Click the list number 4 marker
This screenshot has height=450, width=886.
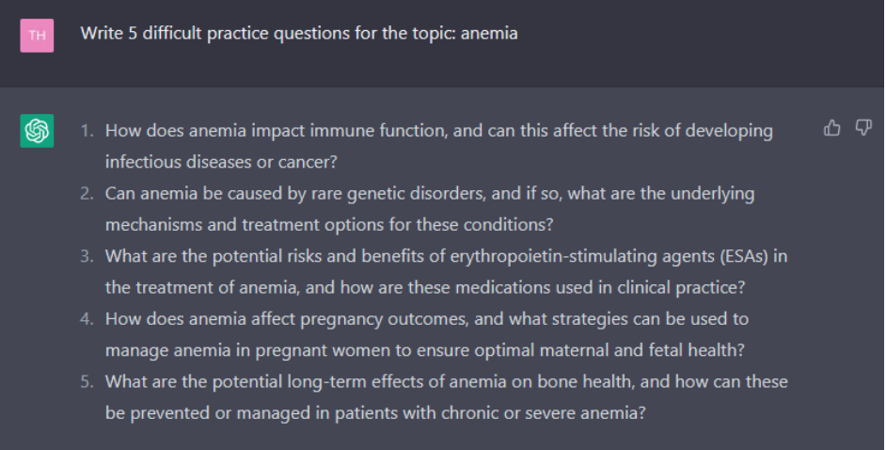coord(87,319)
